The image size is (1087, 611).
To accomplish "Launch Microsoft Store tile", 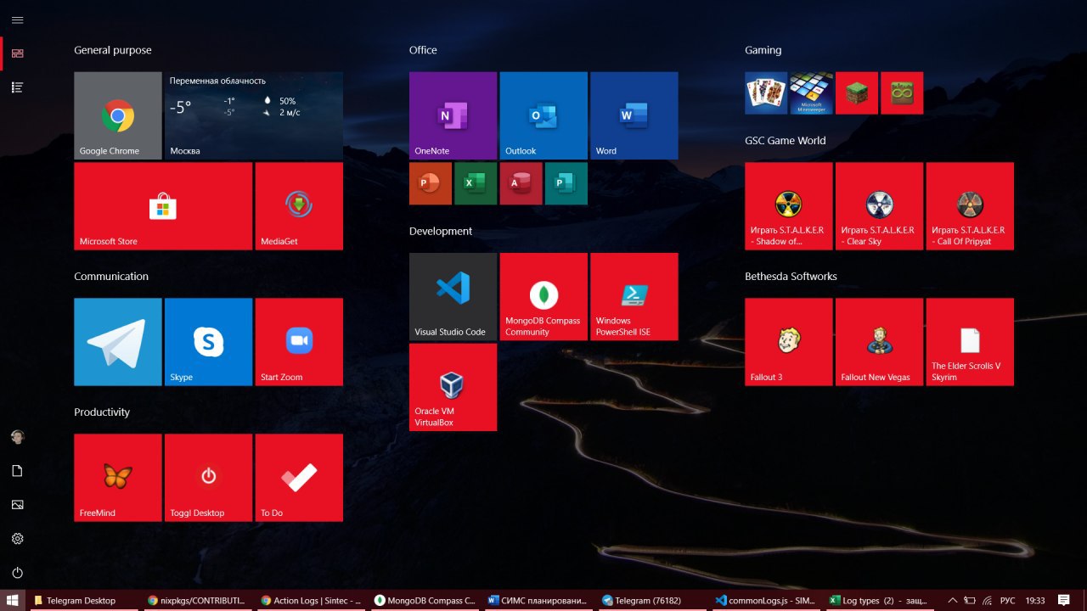I will (163, 206).
